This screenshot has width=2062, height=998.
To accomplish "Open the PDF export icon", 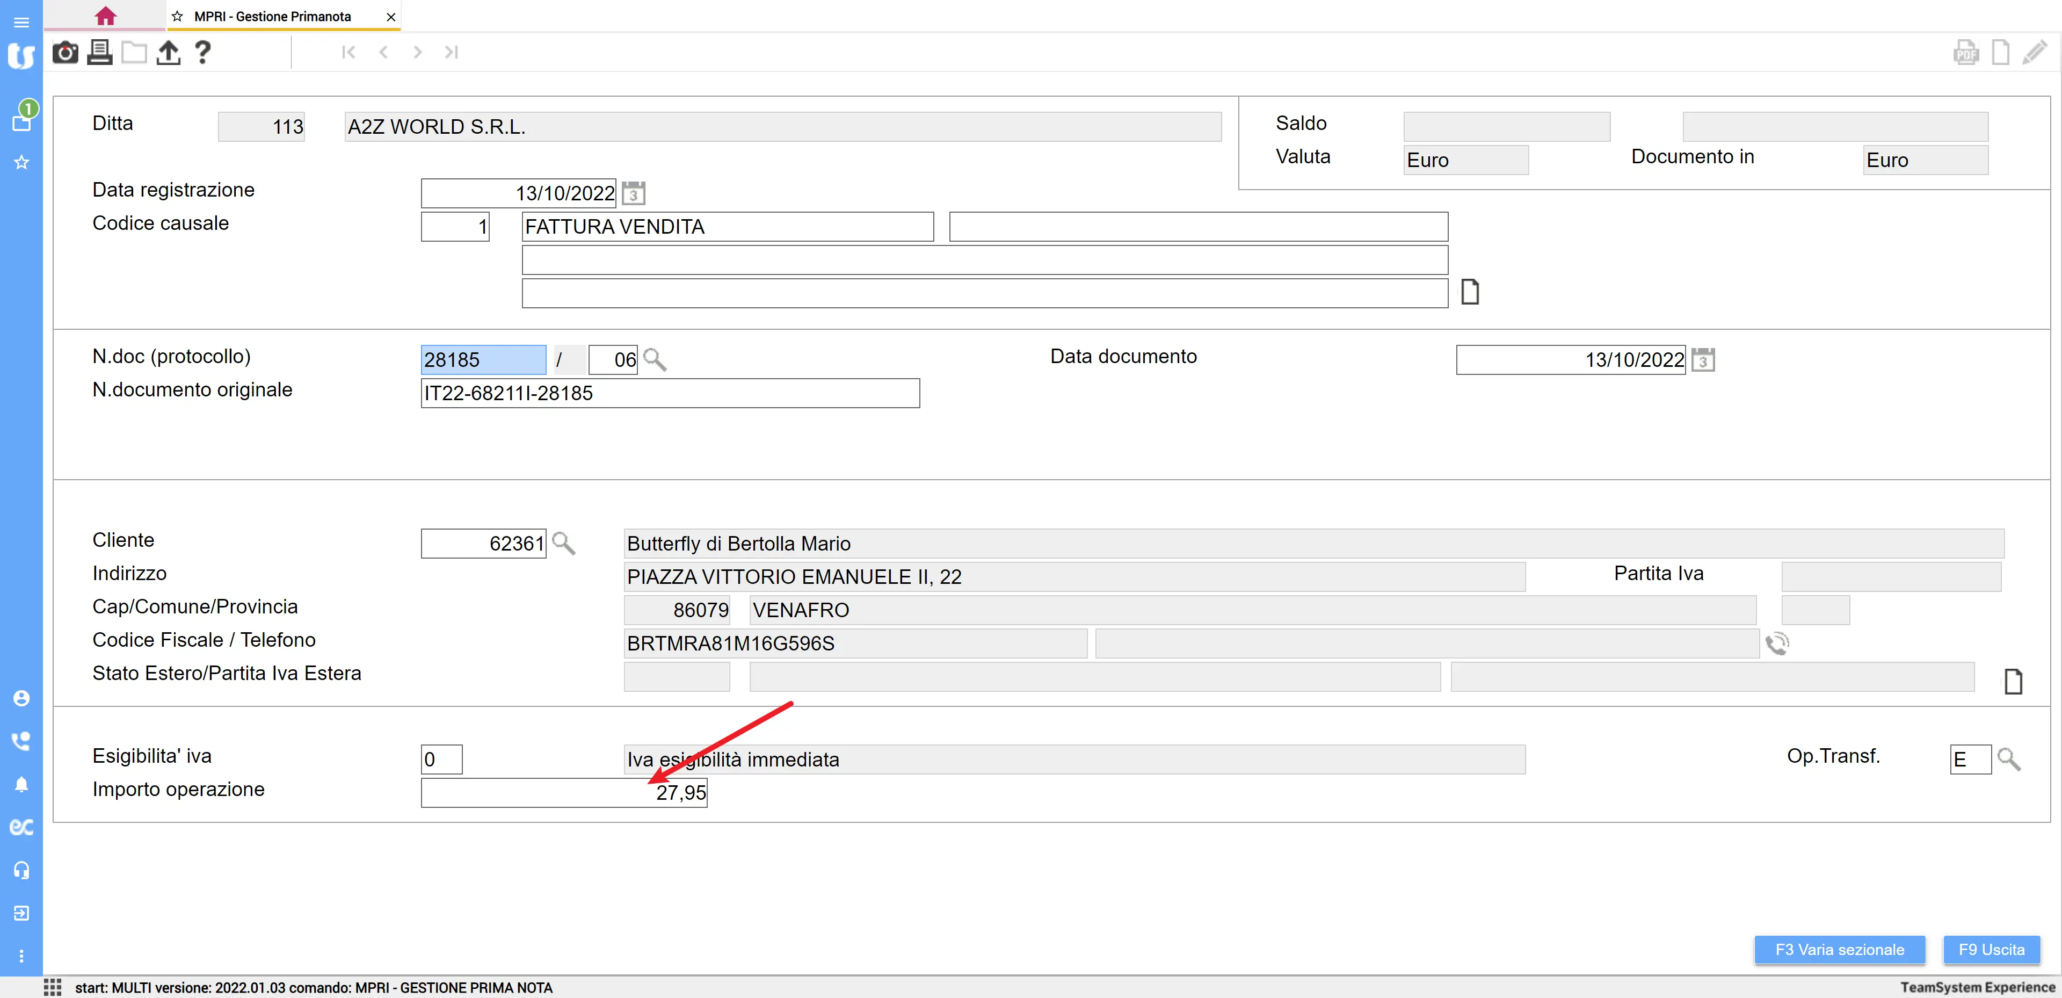I will tap(1965, 53).
